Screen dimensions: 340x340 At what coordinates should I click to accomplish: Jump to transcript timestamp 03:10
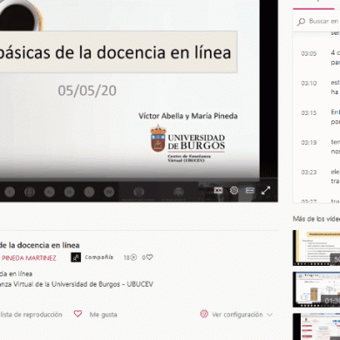click(309, 83)
